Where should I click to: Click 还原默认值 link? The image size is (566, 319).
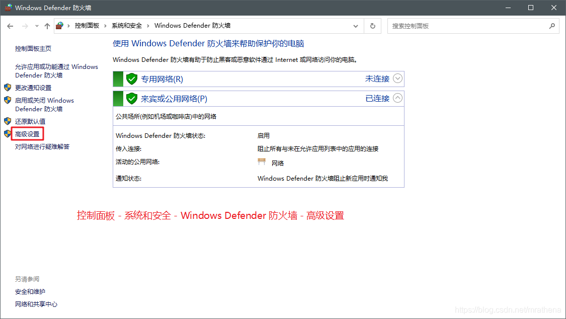coord(30,121)
